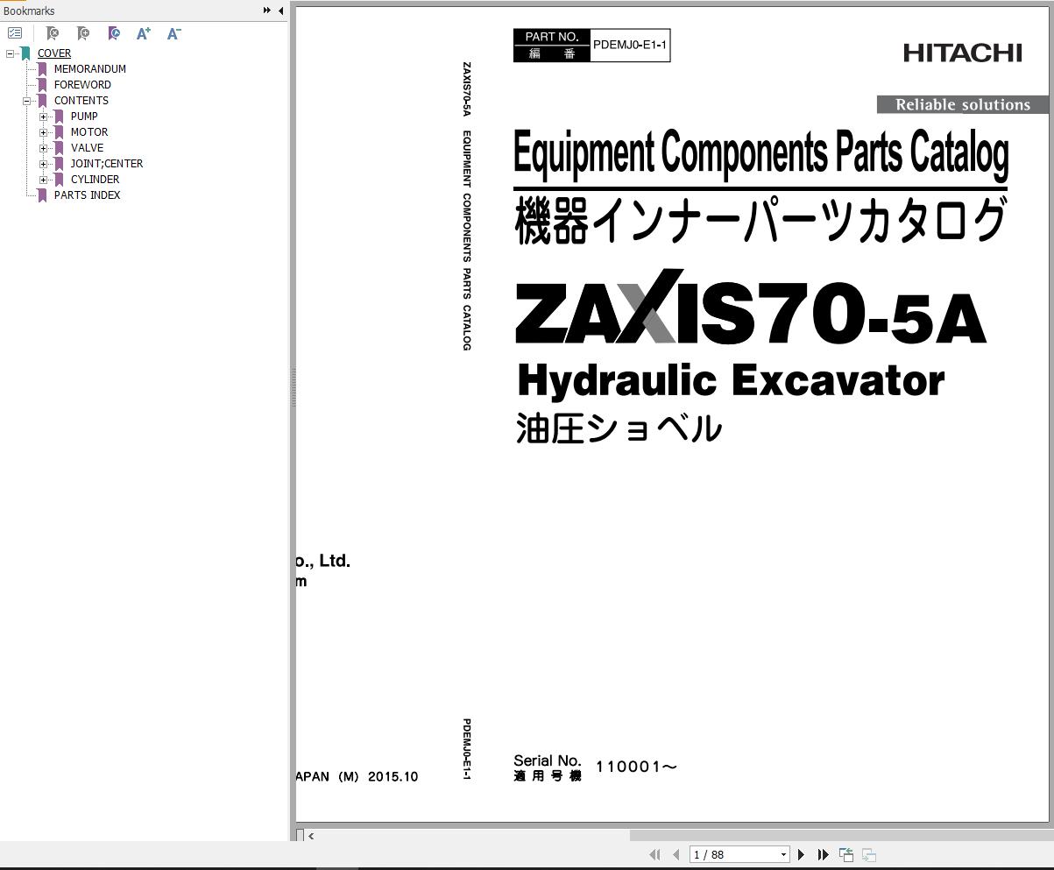
Task: Click the next view icon
Action: tap(869, 854)
